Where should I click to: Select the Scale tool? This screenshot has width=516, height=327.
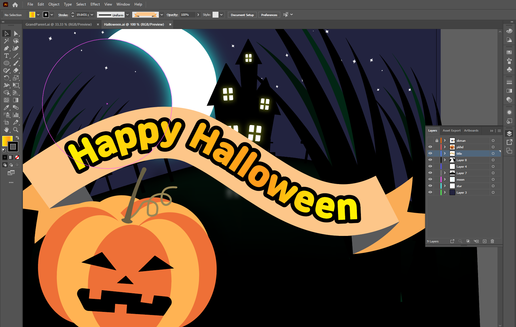16,78
